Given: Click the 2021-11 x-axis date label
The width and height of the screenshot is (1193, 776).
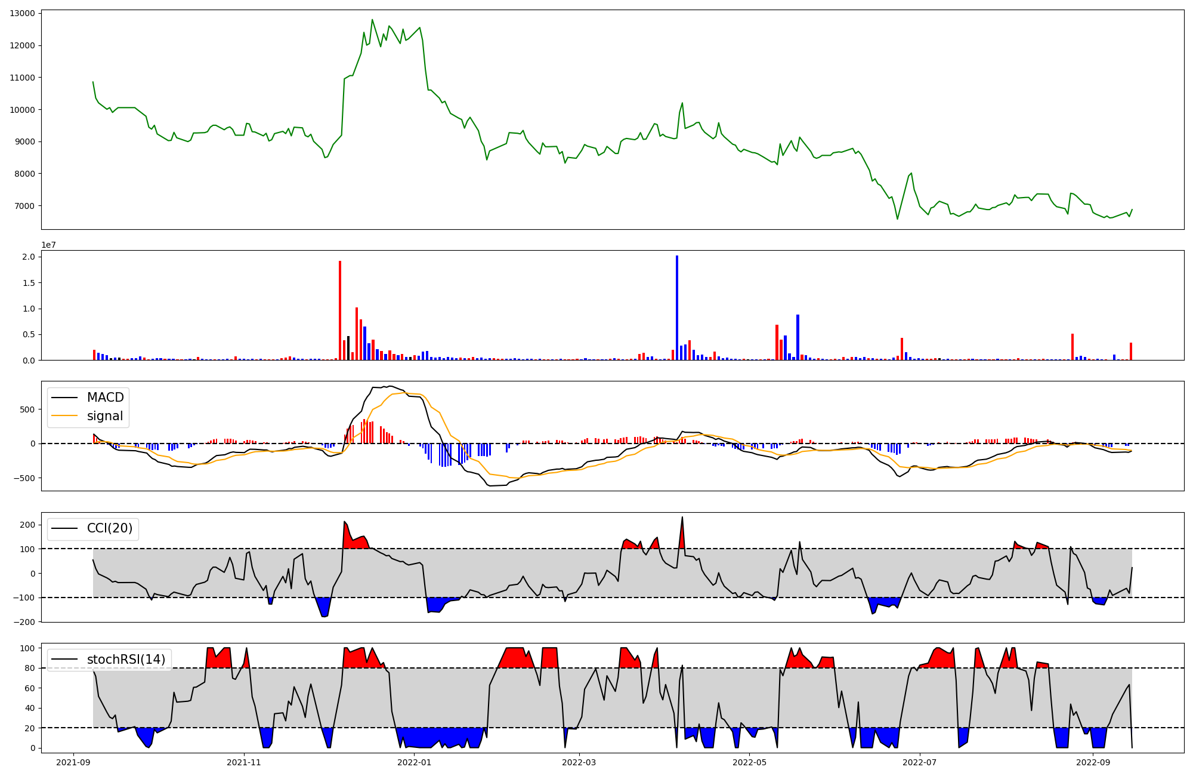Looking at the screenshot, I should (x=244, y=762).
